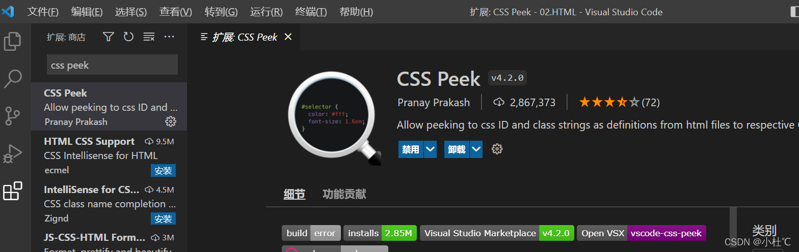The width and height of the screenshot is (799, 252).
Task: Close the CSS Peek extension tab
Action: [x=288, y=37]
